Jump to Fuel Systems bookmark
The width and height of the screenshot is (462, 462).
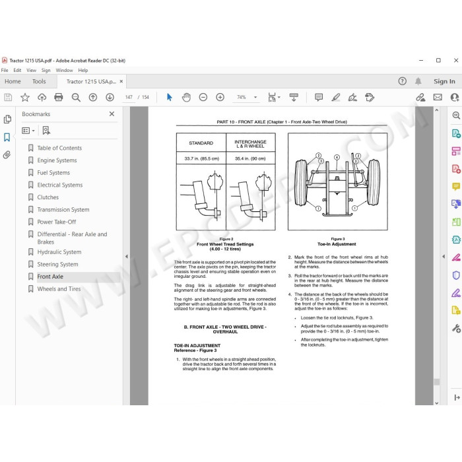[x=53, y=173]
